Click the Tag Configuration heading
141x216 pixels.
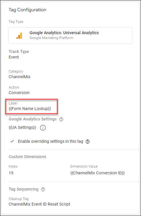point(28,10)
